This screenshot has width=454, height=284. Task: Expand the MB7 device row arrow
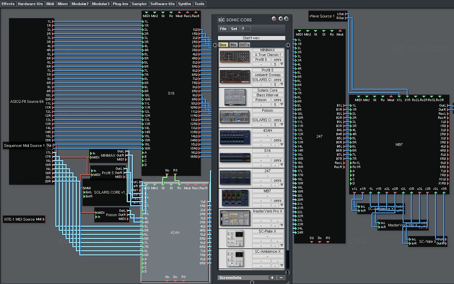[281, 205]
